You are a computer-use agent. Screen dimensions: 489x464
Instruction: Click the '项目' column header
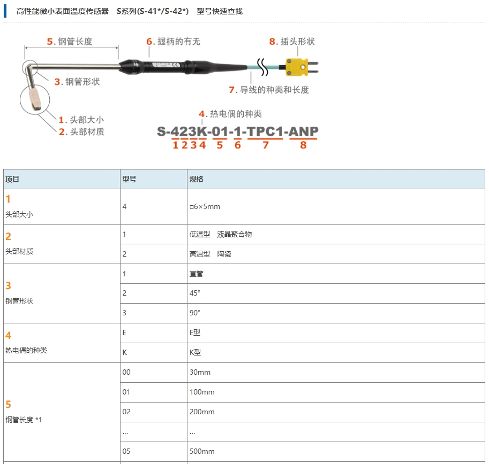[x=62, y=179]
